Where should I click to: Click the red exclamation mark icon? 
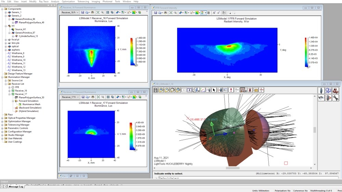pos(231,90)
